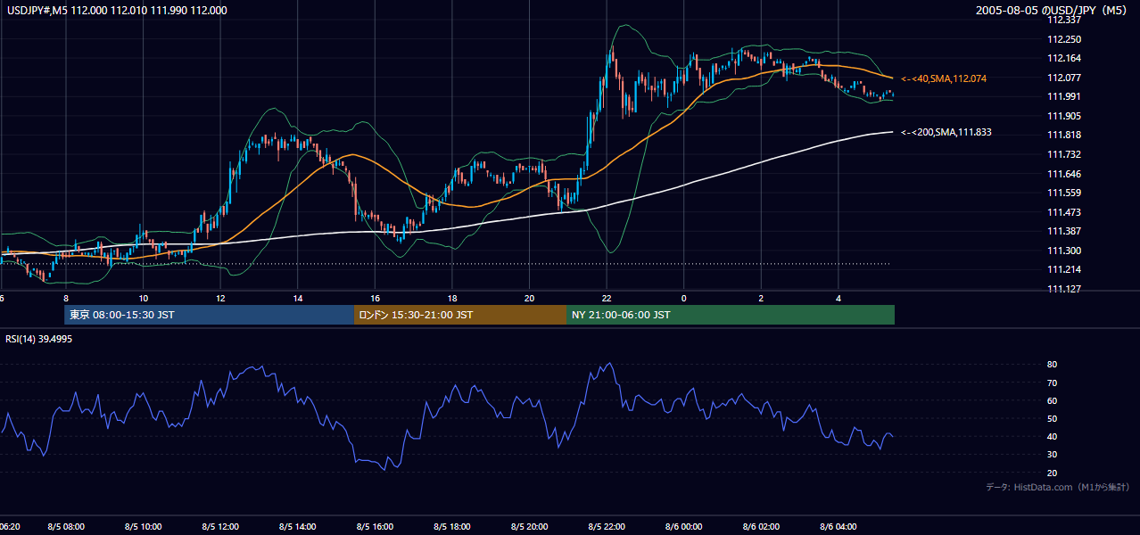The height and width of the screenshot is (535, 1140).
Task: Click the 40 SMA 112.074 orange label
Action: click(944, 78)
